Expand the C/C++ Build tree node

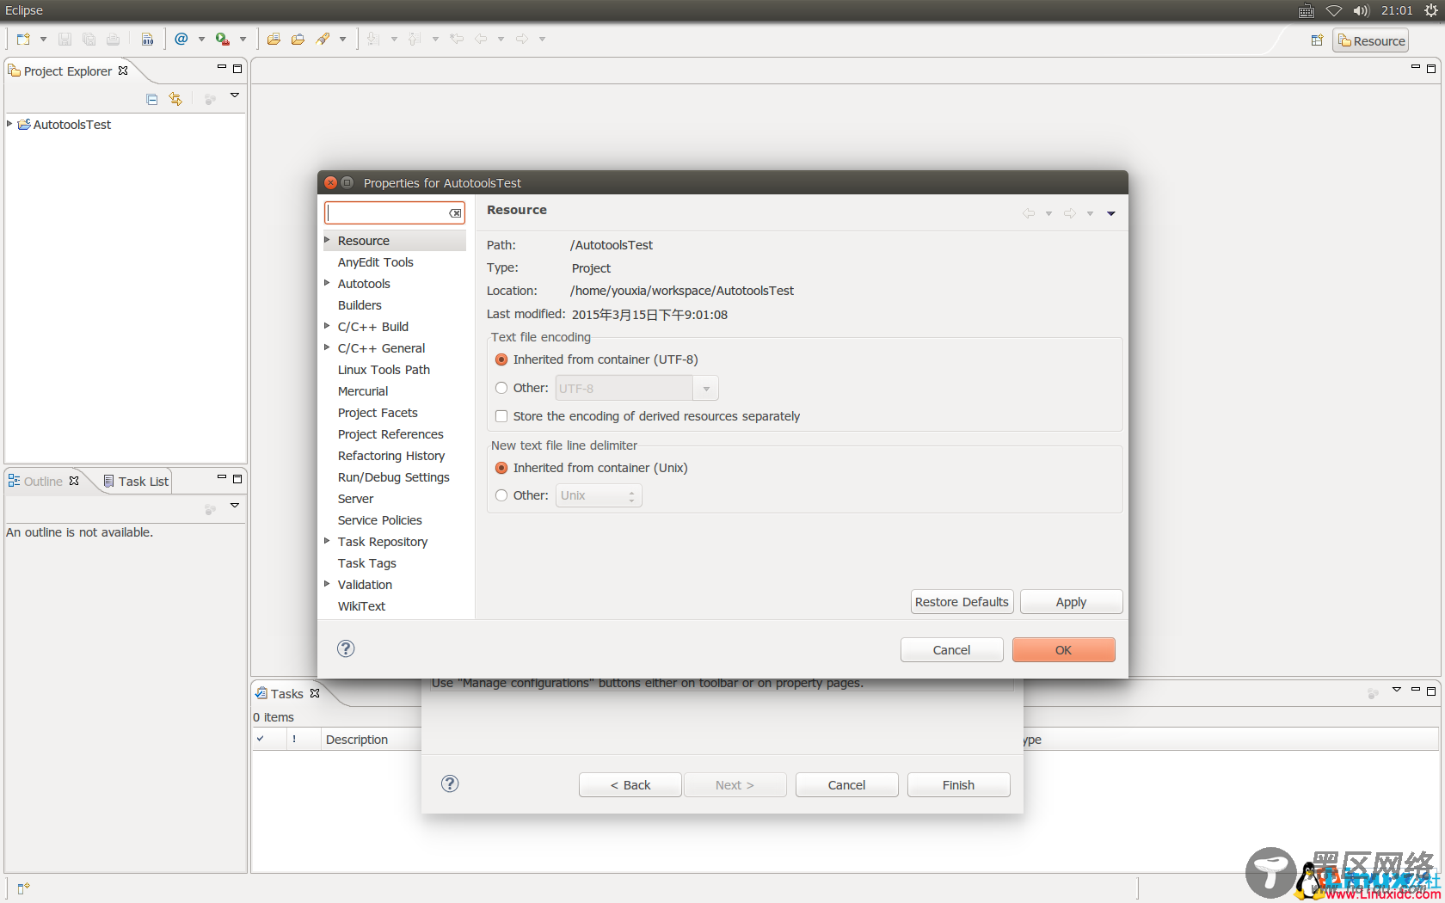327,326
